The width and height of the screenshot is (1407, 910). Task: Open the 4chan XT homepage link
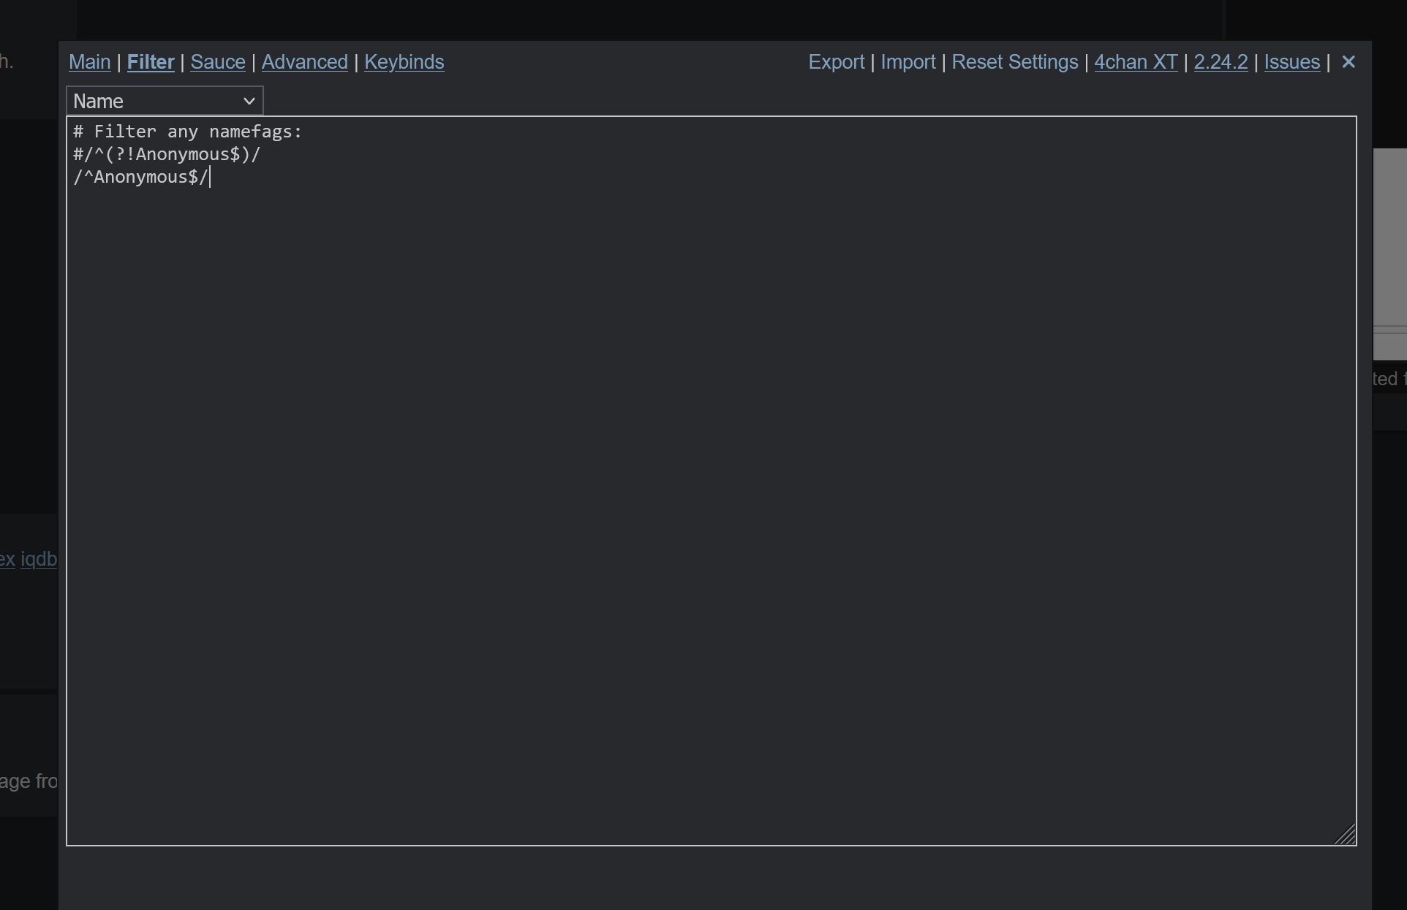(x=1136, y=62)
